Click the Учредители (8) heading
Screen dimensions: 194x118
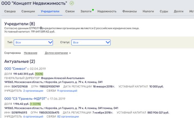point(20,24)
